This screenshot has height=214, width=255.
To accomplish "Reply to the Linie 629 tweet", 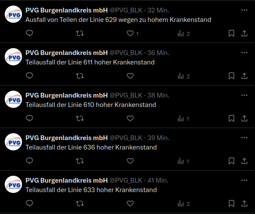I will click(29, 33).
